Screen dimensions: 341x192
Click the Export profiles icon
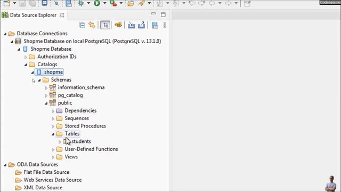141,25
